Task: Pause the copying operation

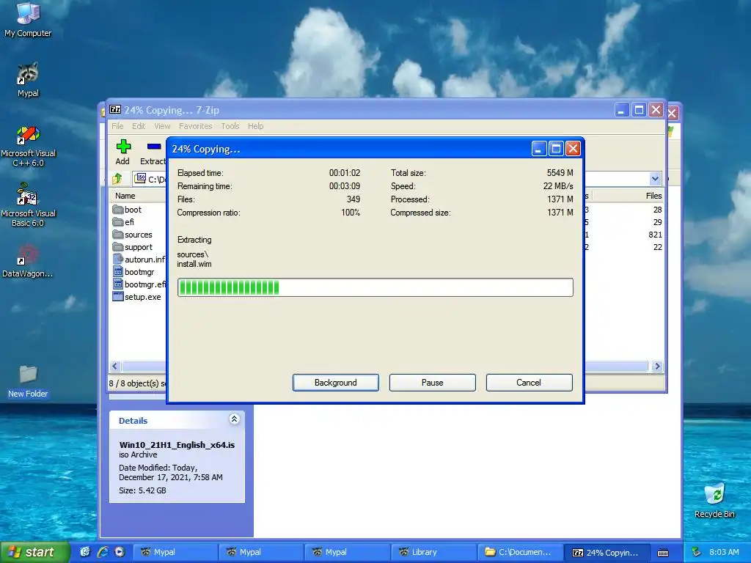Action: coord(433,383)
